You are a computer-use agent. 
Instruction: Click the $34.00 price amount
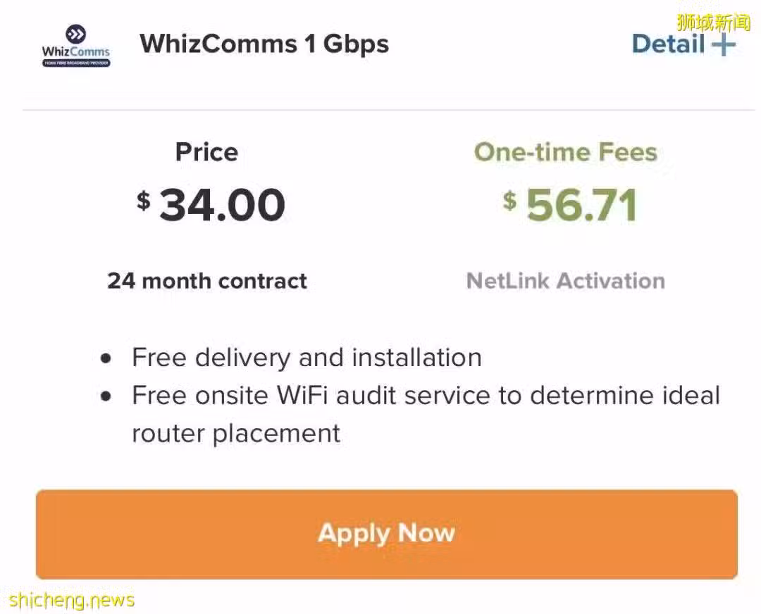click(211, 205)
